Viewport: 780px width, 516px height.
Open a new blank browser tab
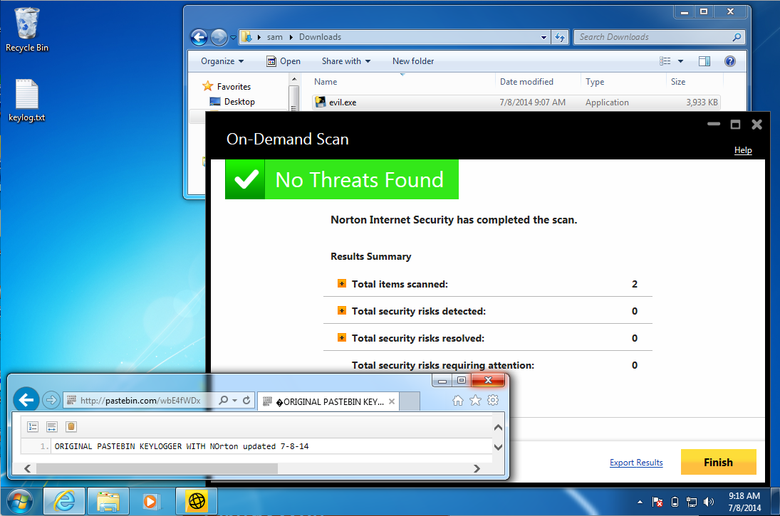(x=410, y=401)
